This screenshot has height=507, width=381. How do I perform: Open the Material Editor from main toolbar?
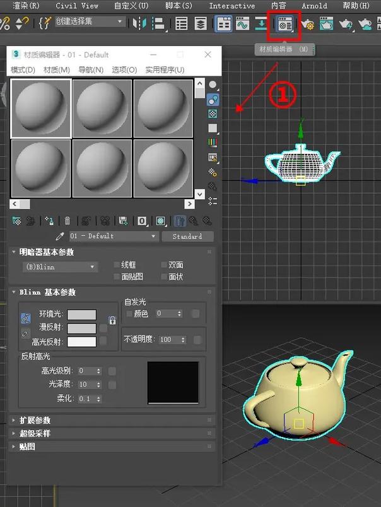coord(285,25)
